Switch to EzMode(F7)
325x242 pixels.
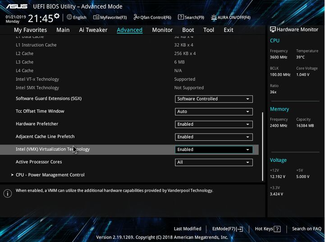tap(228, 229)
